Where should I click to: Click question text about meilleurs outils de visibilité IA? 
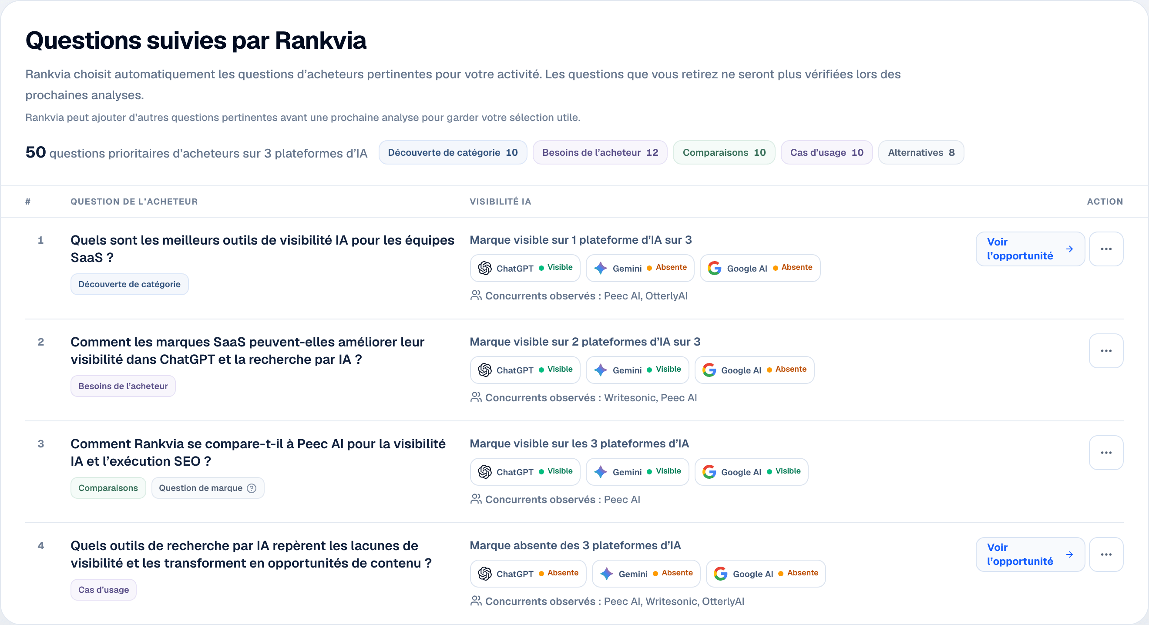(262, 249)
